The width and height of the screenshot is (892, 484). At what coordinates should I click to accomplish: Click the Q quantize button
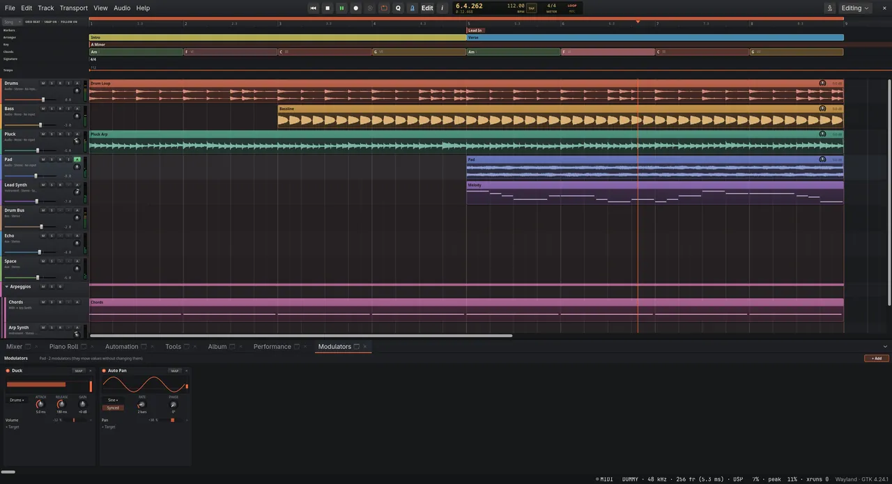pyautogui.click(x=399, y=8)
